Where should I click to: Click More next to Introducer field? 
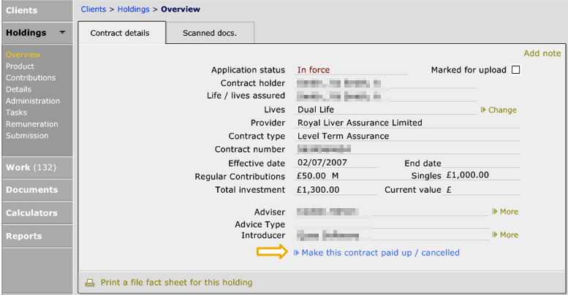pos(505,235)
